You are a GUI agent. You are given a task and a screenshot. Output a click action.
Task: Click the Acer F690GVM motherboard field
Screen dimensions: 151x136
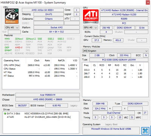48,95
